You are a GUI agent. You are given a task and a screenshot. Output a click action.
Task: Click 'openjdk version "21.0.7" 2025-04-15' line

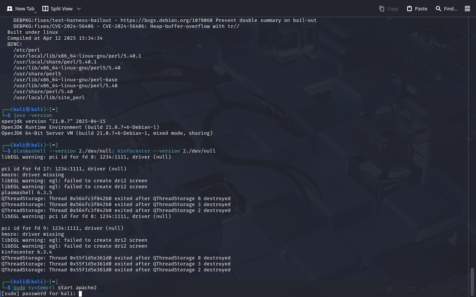point(54,121)
